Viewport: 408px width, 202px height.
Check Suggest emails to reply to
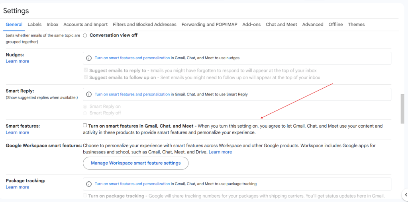point(86,70)
